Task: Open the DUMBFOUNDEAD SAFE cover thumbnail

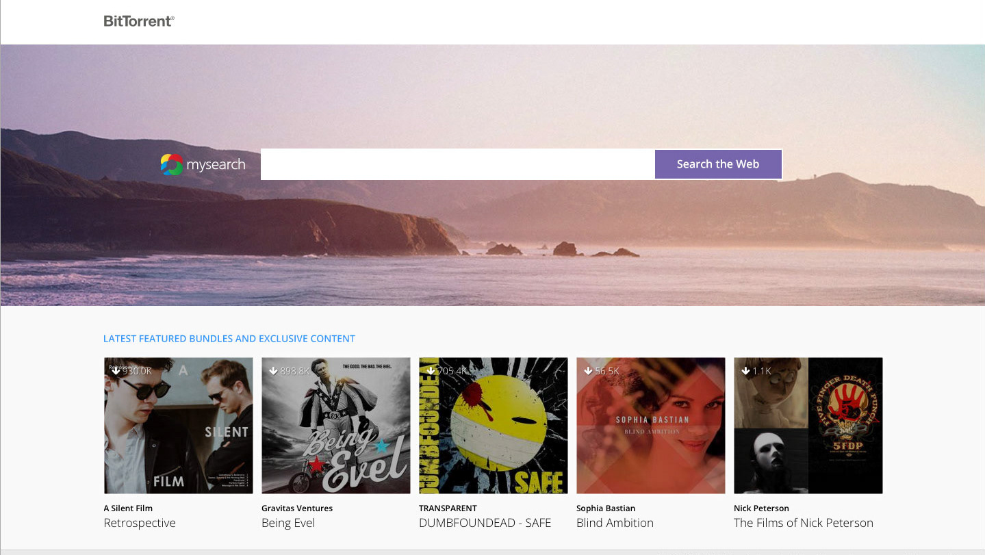Action: [x=494, y=426]
